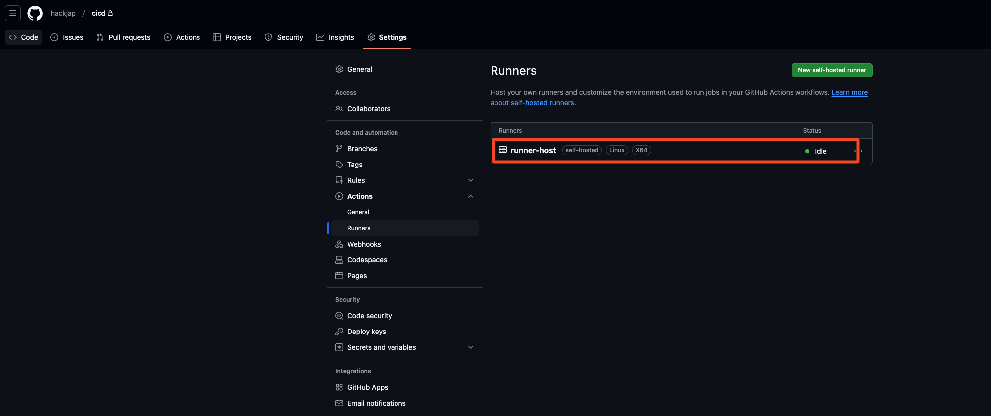Open the hackjap owner link
The image size is (991, 416).
[63, 13]
